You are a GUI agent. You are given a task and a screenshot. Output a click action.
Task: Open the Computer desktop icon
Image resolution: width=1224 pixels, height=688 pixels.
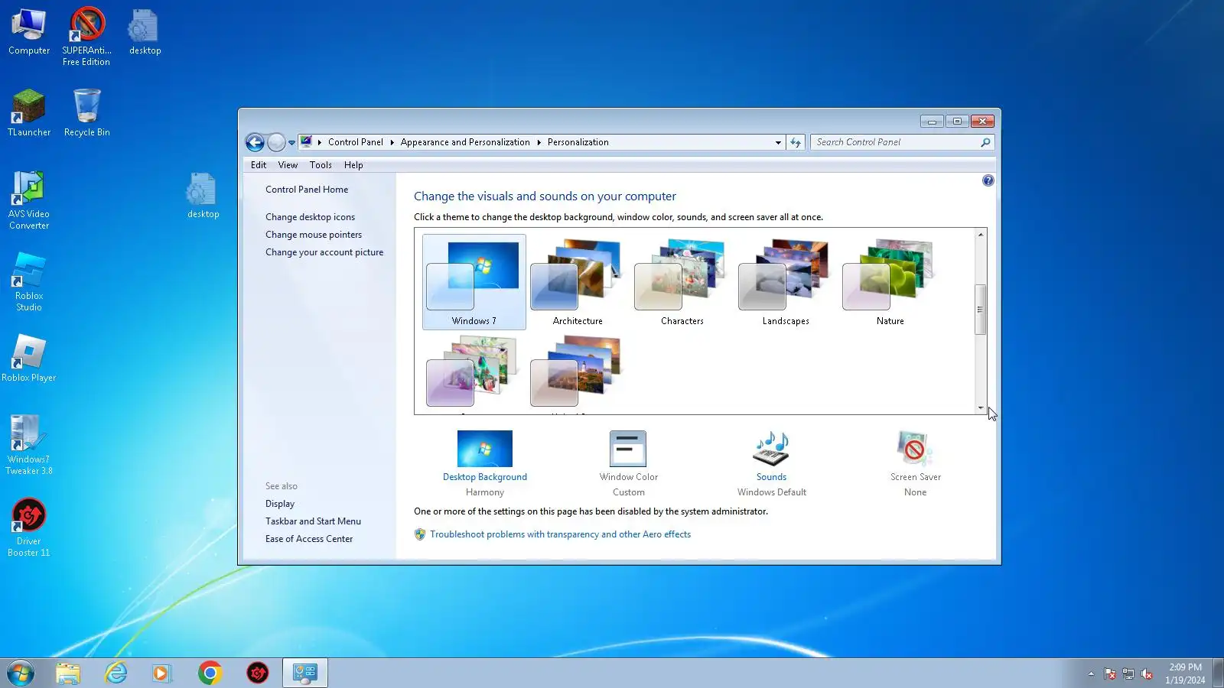(x=29, y=31)
